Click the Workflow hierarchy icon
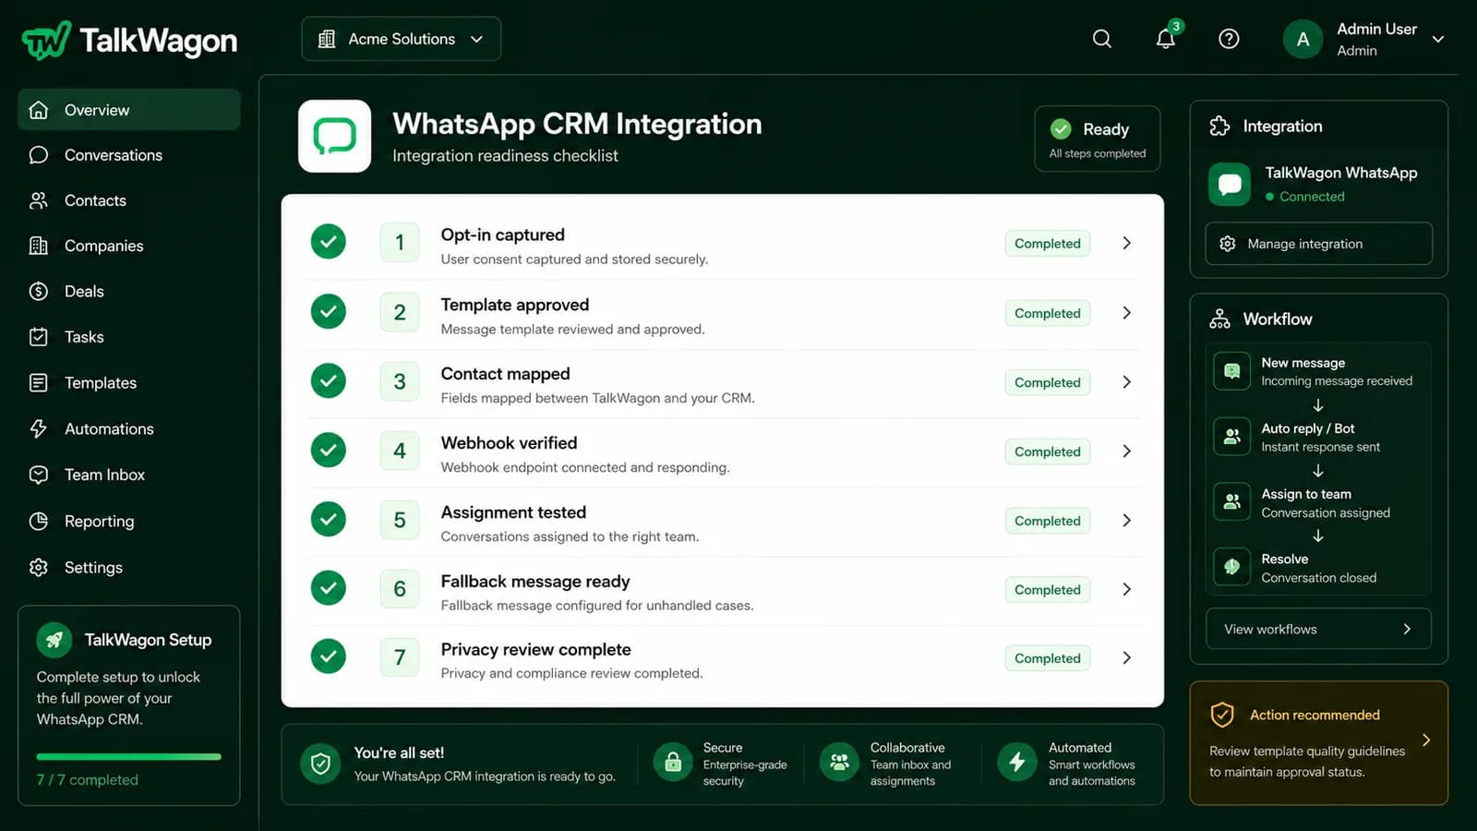Viewport: 1477px width, 831px height. coord(1219,319)
